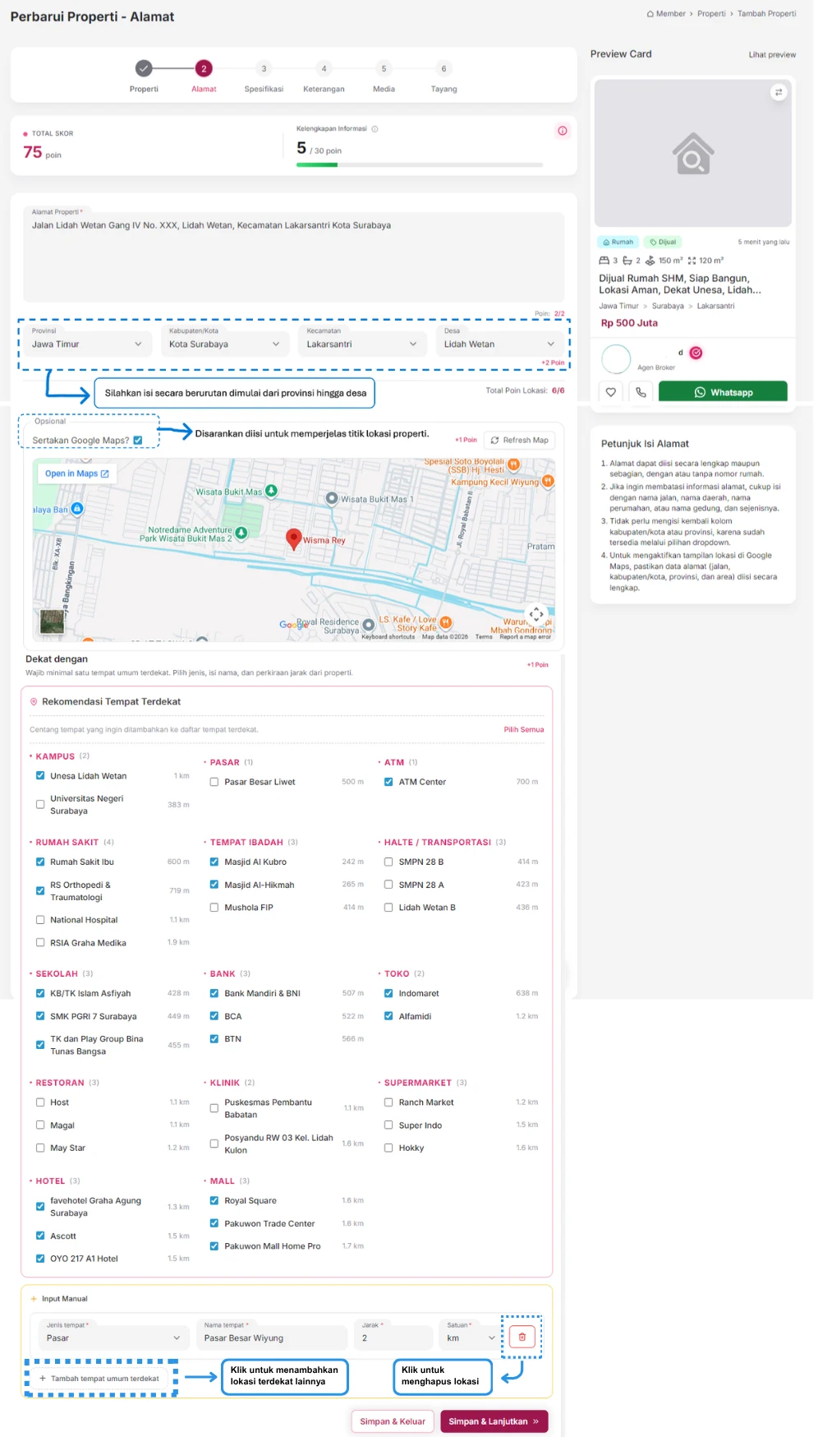818x1437 pixels.
Task: Click the heart favorite icon on preview card
Action: pos(610,393)
